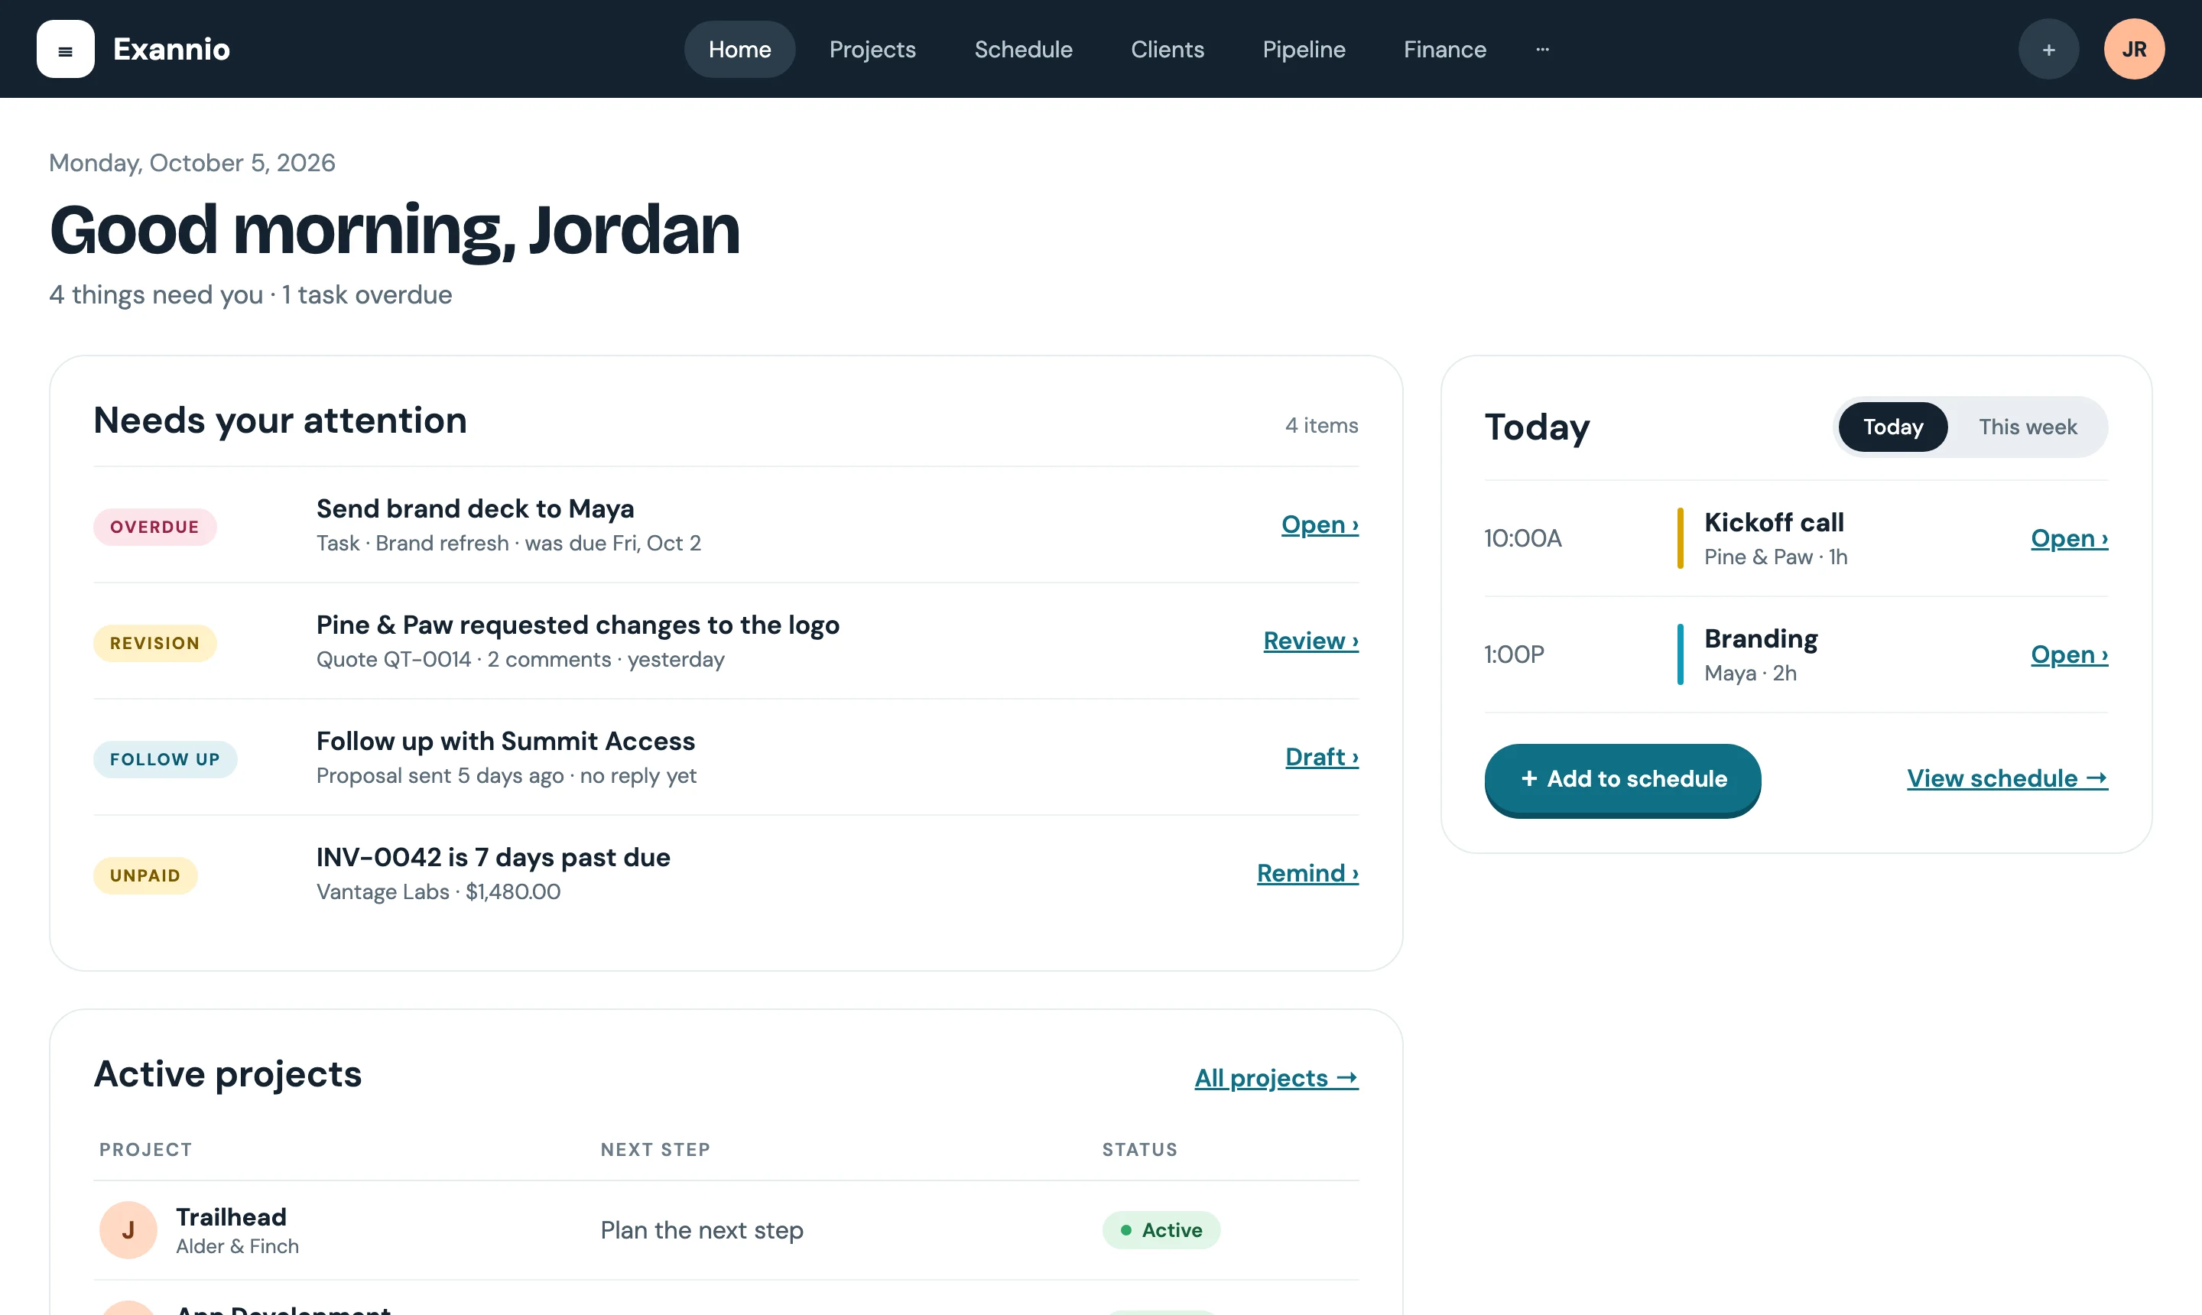Viewport: 2202px width, 1315px height.
Task: Click the STATUS column header
Action: (1139, 1148)
